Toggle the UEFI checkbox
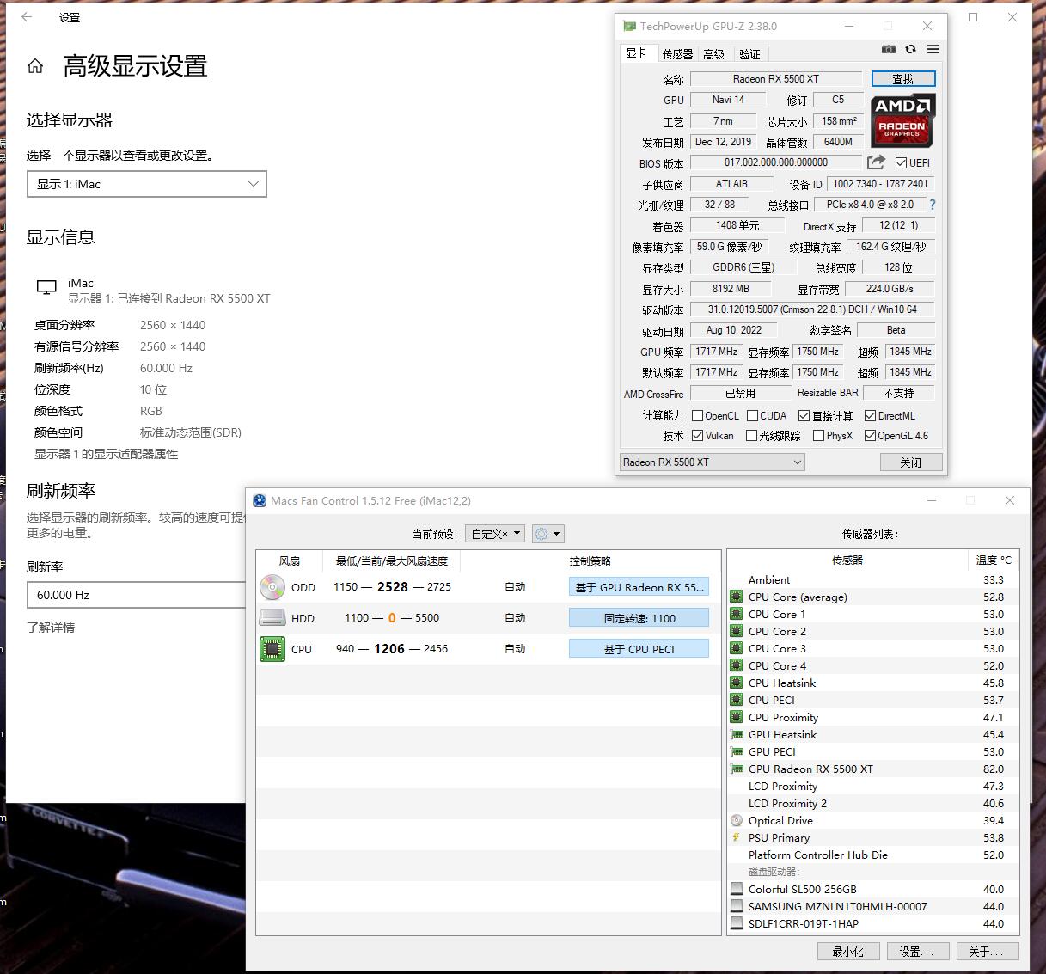 (x=901, y=162)
